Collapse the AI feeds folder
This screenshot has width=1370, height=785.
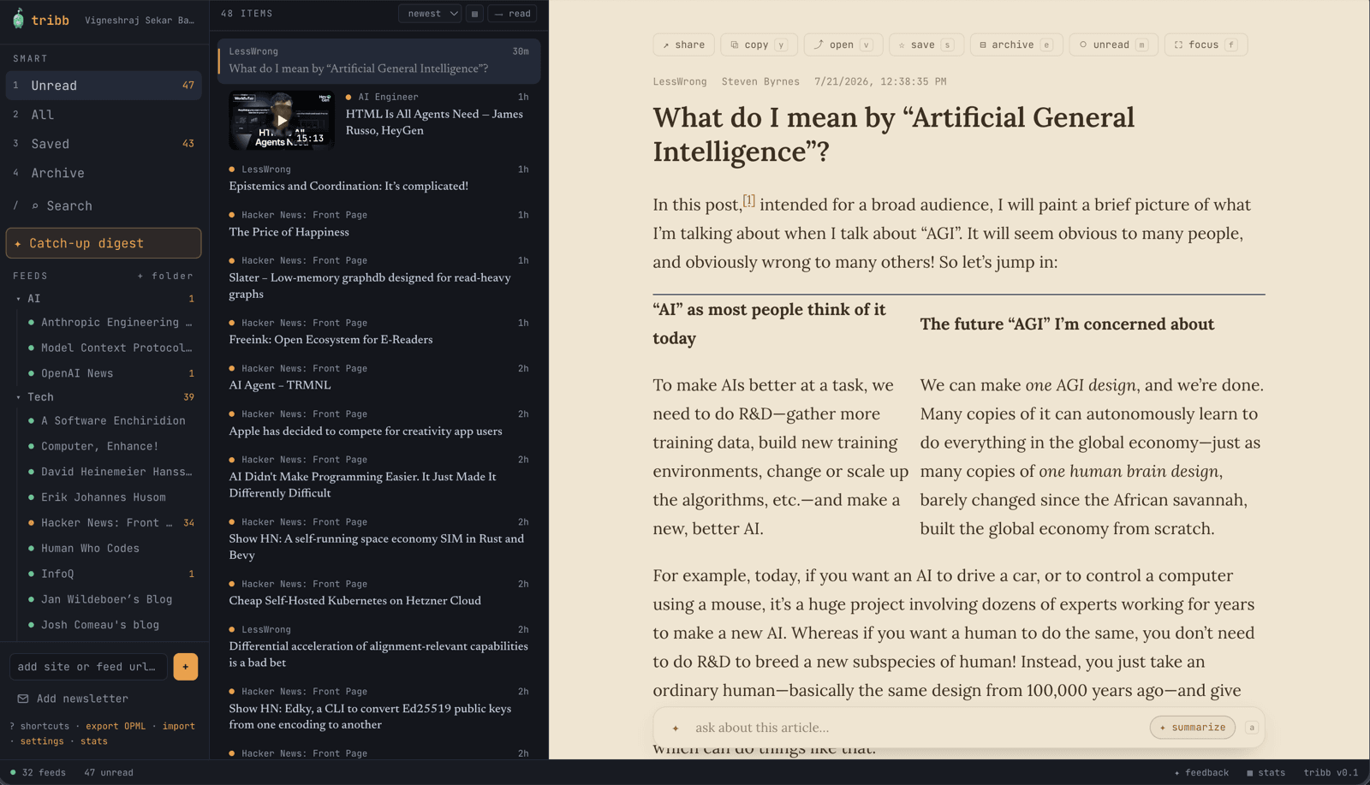pyautogui.click(x=19, y=299)
